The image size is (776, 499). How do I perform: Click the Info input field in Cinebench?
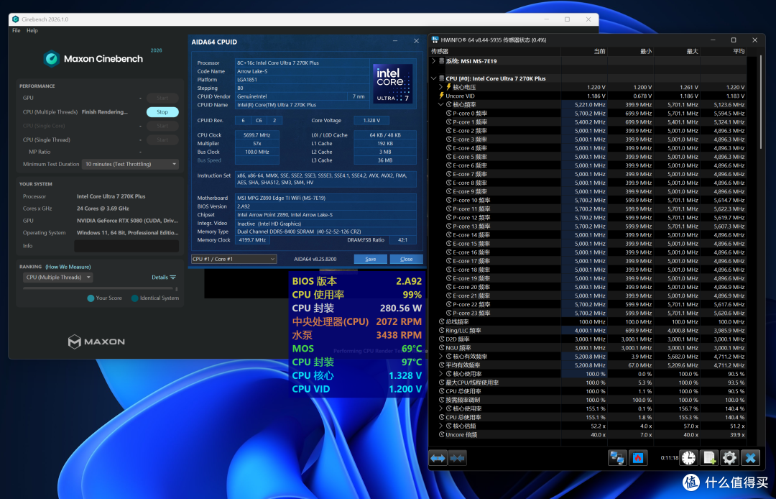click(126, 246)
